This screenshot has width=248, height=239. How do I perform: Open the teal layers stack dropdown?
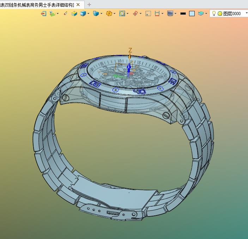206,14
